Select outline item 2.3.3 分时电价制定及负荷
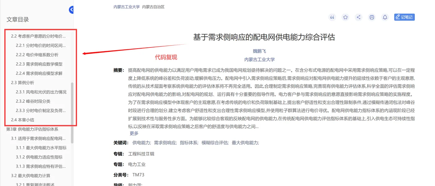This screenshot has width=435, height=186. point(41,110)
